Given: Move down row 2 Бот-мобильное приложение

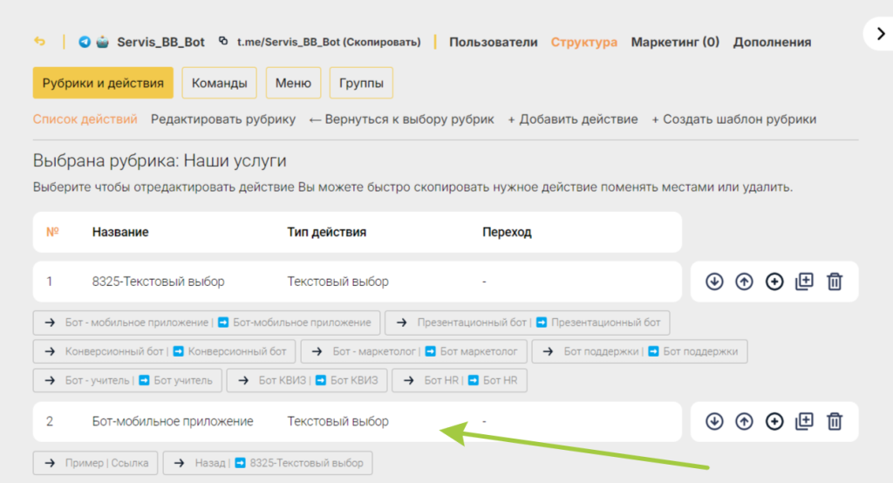Looking at the screenshot, I should pyautogui.click(x=714, y=421).
